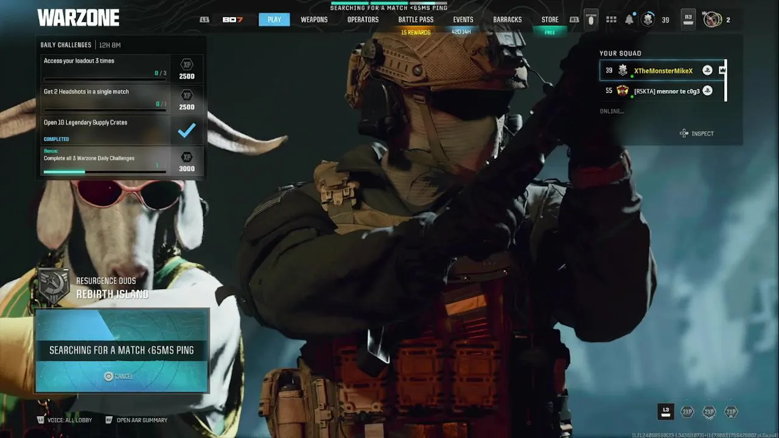Viewport: 779px width, 438px height.
Task: Open the STORE tab
Action: pyautogui.click(x=550, y=19)
